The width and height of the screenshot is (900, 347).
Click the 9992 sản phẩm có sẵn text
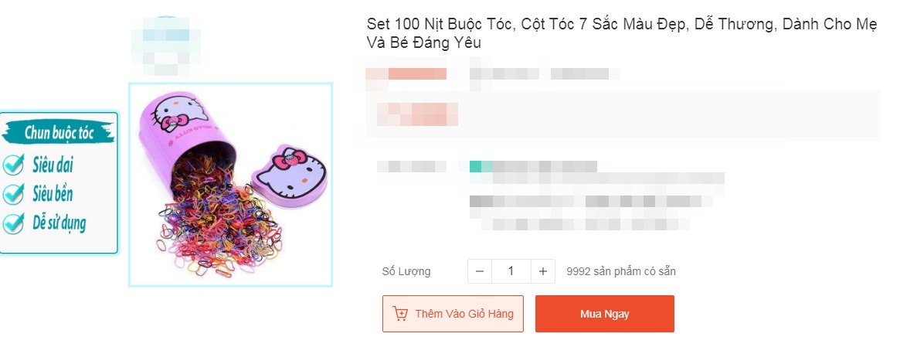(621, 271)
